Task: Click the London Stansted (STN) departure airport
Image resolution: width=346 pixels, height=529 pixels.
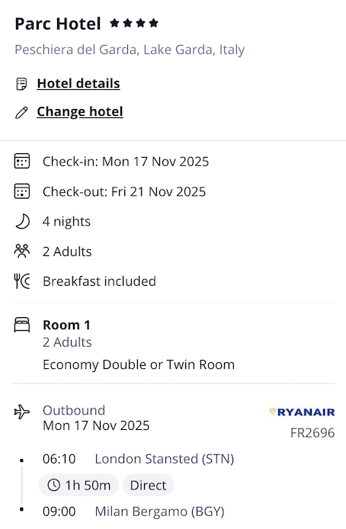Action: pyautogui.click(x=165, y=459)
